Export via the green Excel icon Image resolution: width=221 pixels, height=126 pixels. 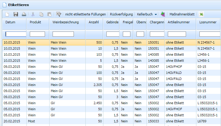pos(202,14)
